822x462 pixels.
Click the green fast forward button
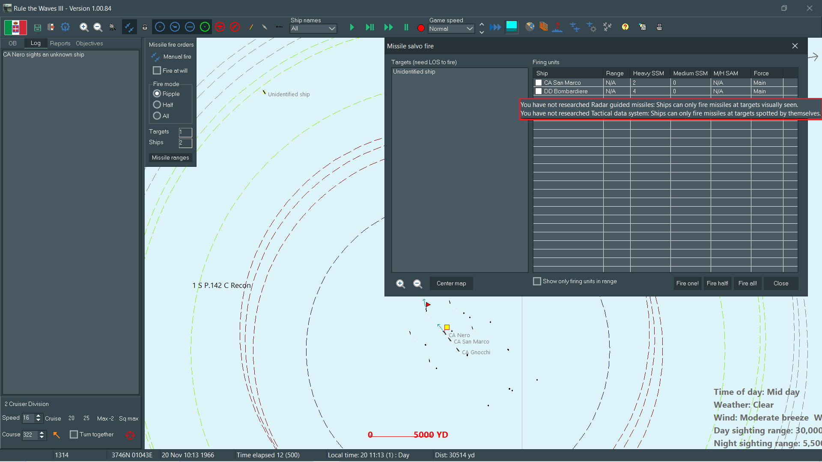[x=388, y=27]
